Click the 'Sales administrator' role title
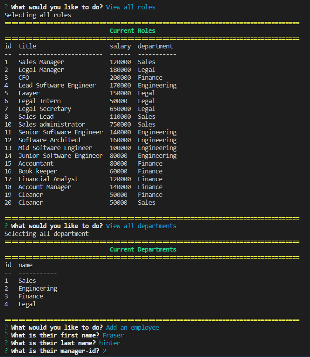 coord(52,124)
